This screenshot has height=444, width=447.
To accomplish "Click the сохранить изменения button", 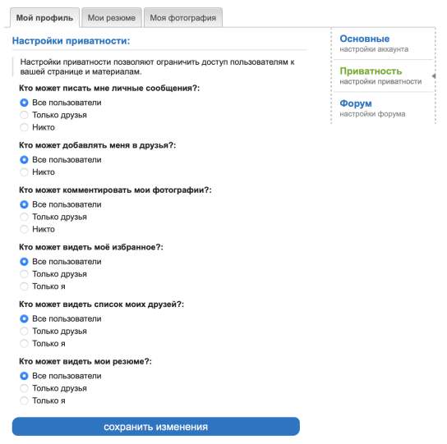I will [x=155, y=426].
